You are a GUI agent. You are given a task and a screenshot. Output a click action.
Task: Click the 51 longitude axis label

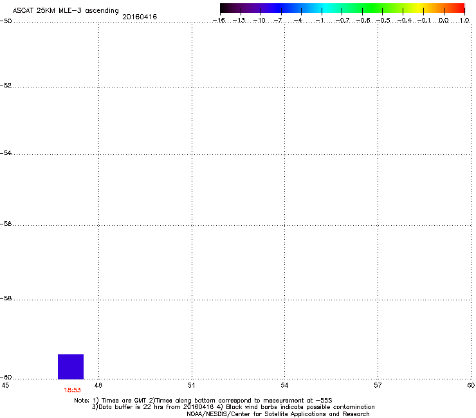tap(191, 385)
